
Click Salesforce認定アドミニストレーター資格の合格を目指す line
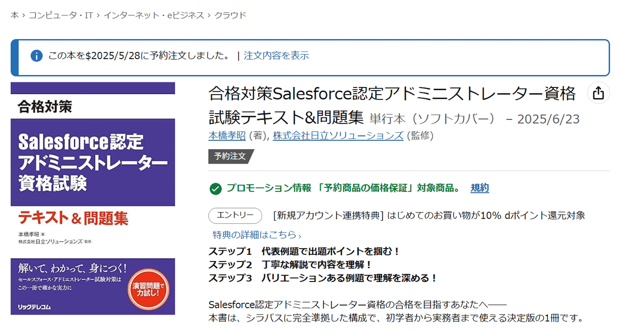coord(358,304)
